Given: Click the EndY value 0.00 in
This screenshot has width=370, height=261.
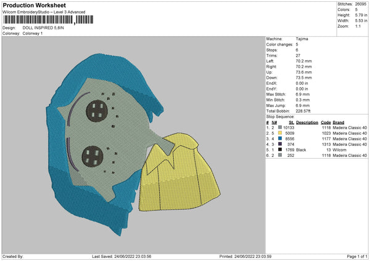Looking at the screenshot, I should coord(302,89).
